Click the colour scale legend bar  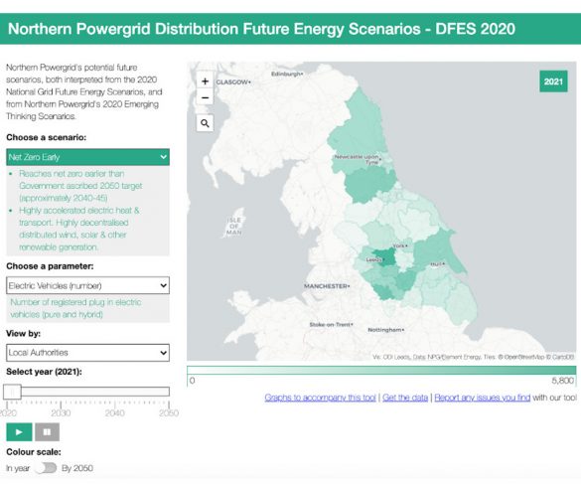coord(381,370)
